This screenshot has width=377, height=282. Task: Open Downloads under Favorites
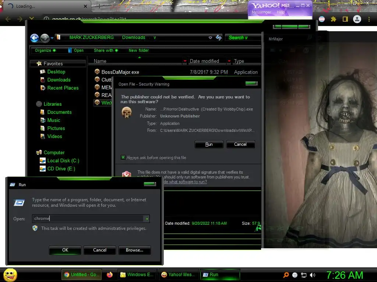[x=59, y=80]
